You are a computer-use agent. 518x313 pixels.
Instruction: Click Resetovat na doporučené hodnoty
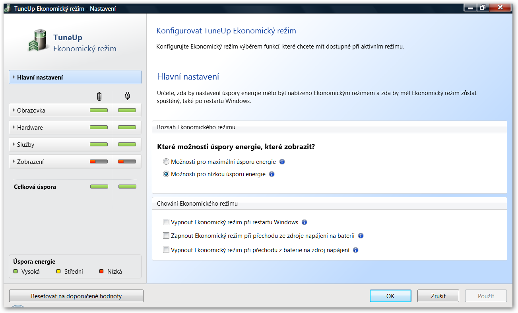tap(76, 296)
